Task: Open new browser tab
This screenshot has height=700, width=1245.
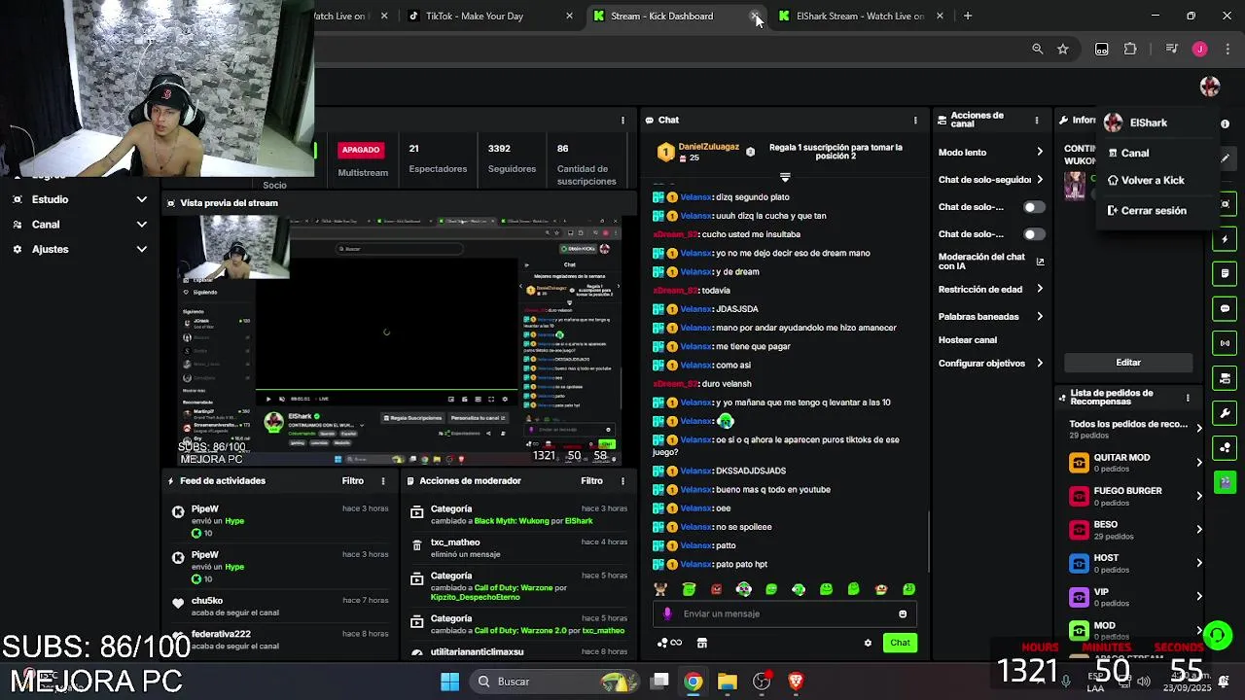Action: click(x=968, y=16)
